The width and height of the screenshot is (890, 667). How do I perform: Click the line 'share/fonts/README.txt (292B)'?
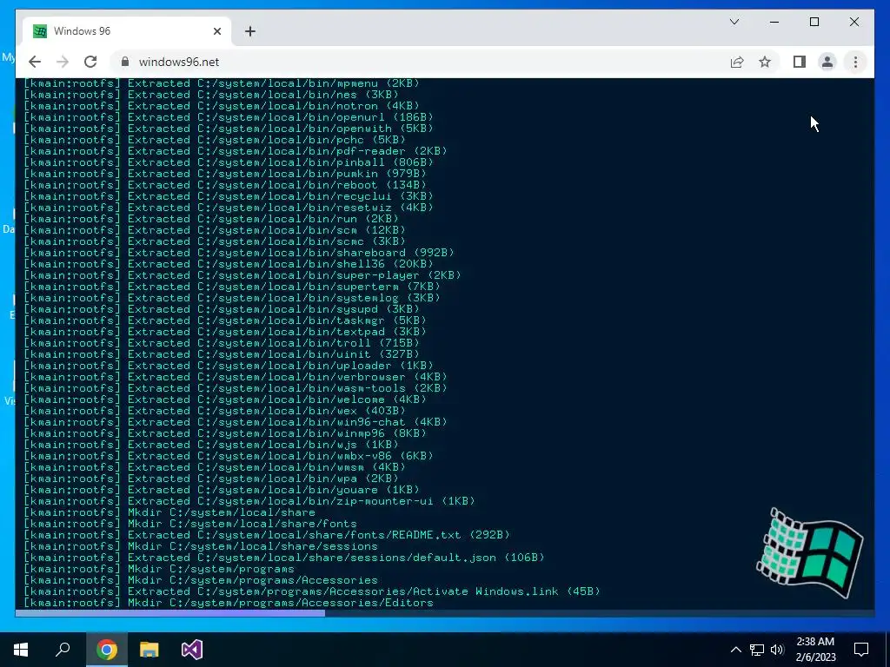click(267, 535)
